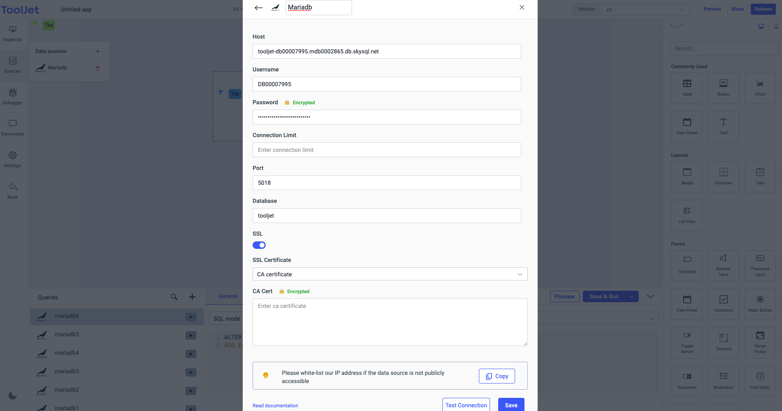The image size is (782, 411).
Task: Click the back arrow in the Mariadb modal
Action: 258,8
